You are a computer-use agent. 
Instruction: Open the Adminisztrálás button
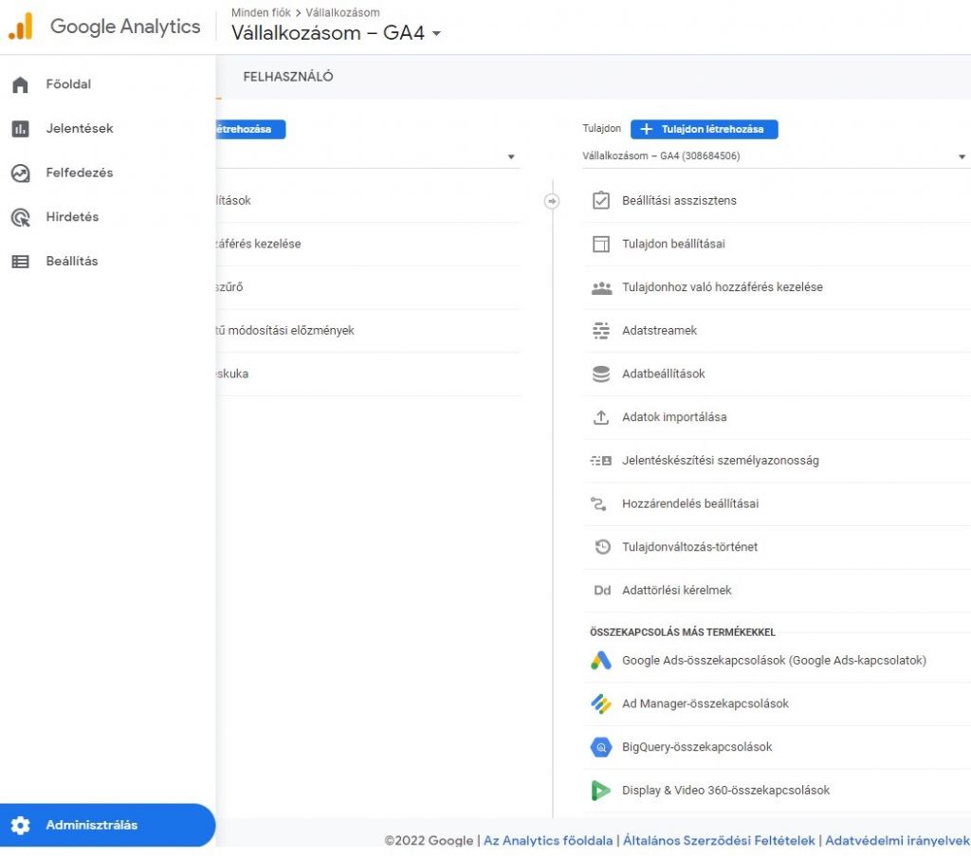[x=108, y=825]
